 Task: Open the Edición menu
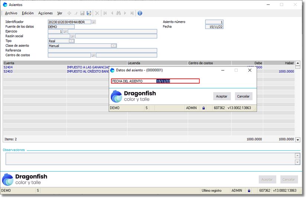pos(28,13)
